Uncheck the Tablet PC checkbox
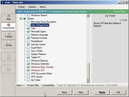The image size is (129, 97). 28,57
